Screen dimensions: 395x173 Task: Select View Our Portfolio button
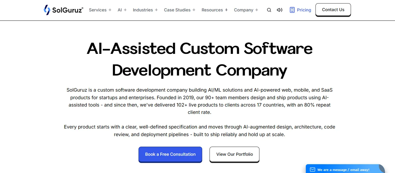(234, 155)
